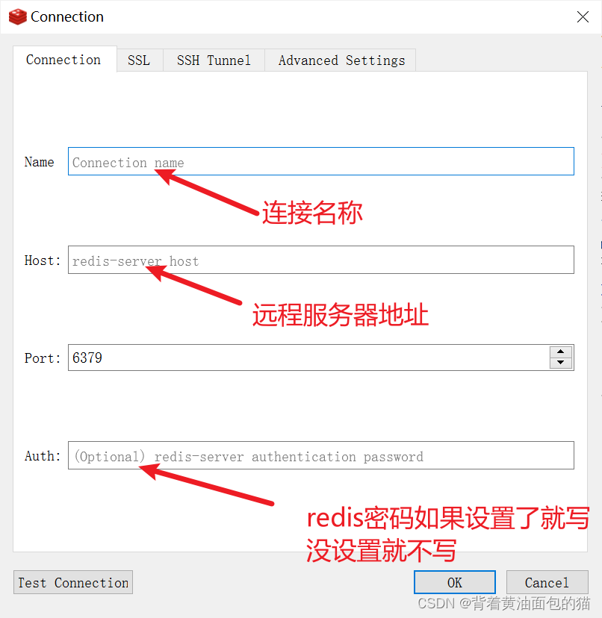
Task: Click the Name label
Action: [x=39, y=162]
